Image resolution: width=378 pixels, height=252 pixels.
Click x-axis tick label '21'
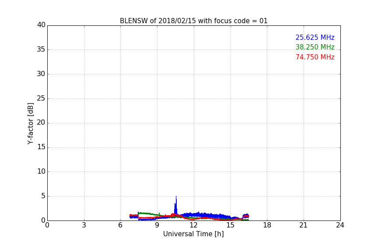pos(304,225)
